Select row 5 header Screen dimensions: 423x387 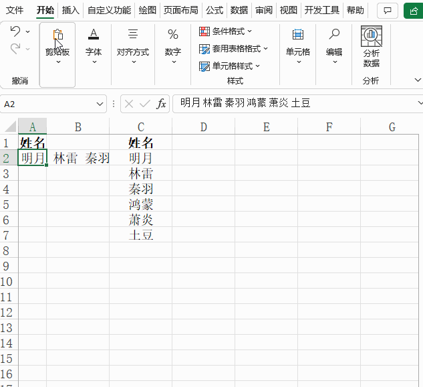(x=9, y=204)
